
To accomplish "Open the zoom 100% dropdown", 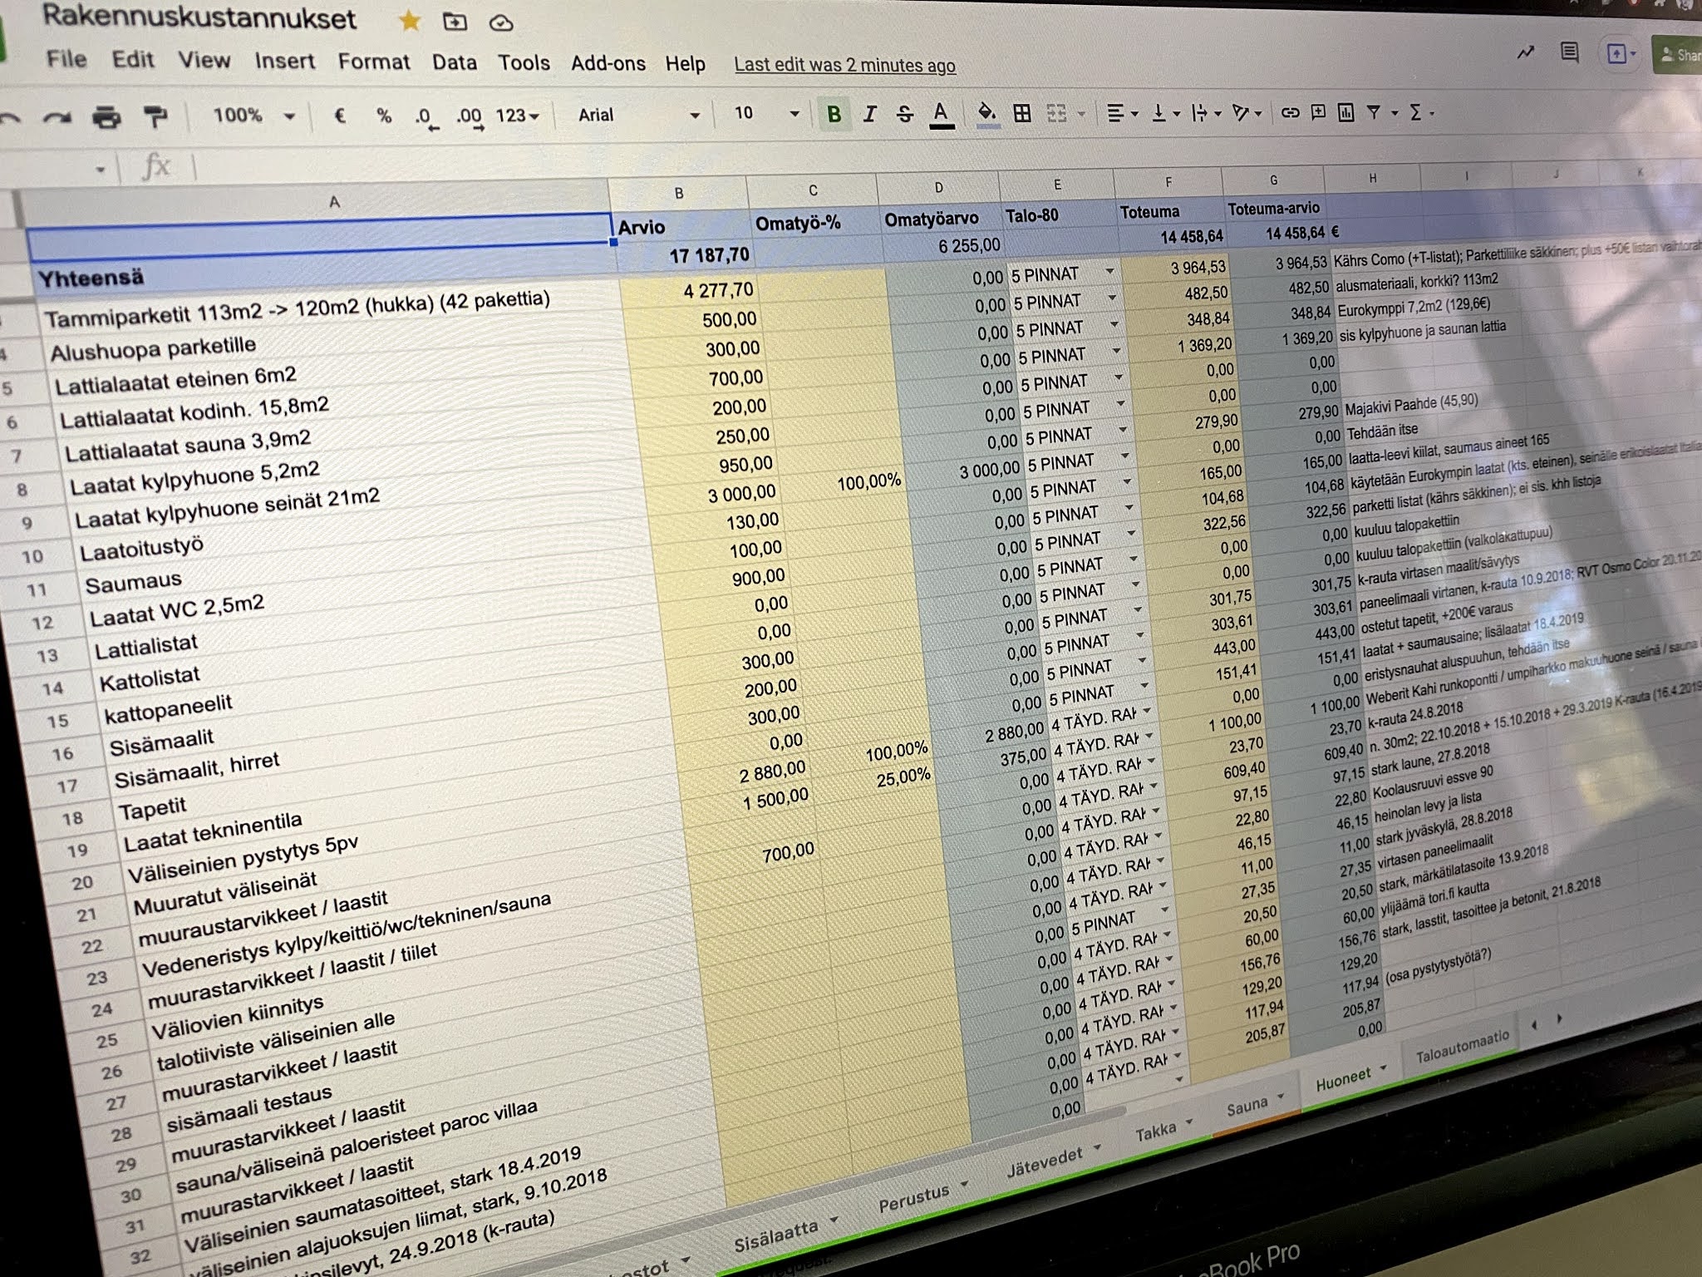I will pos(253,116).
